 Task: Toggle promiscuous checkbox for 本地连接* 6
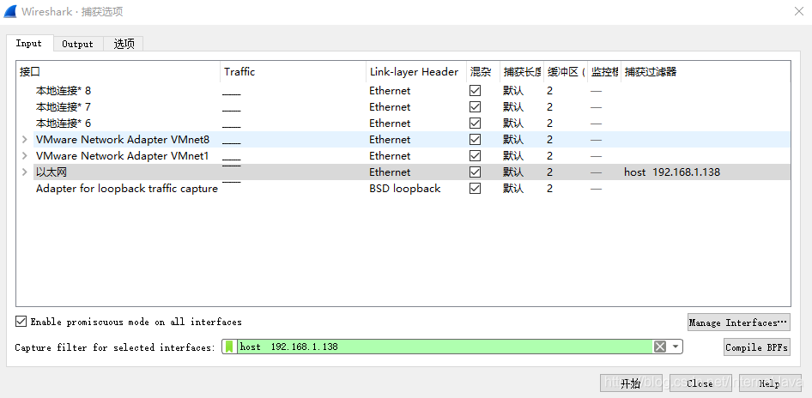pos(475,124)
